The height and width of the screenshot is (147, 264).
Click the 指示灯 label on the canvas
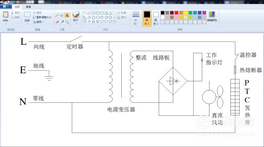coord(214,63)
